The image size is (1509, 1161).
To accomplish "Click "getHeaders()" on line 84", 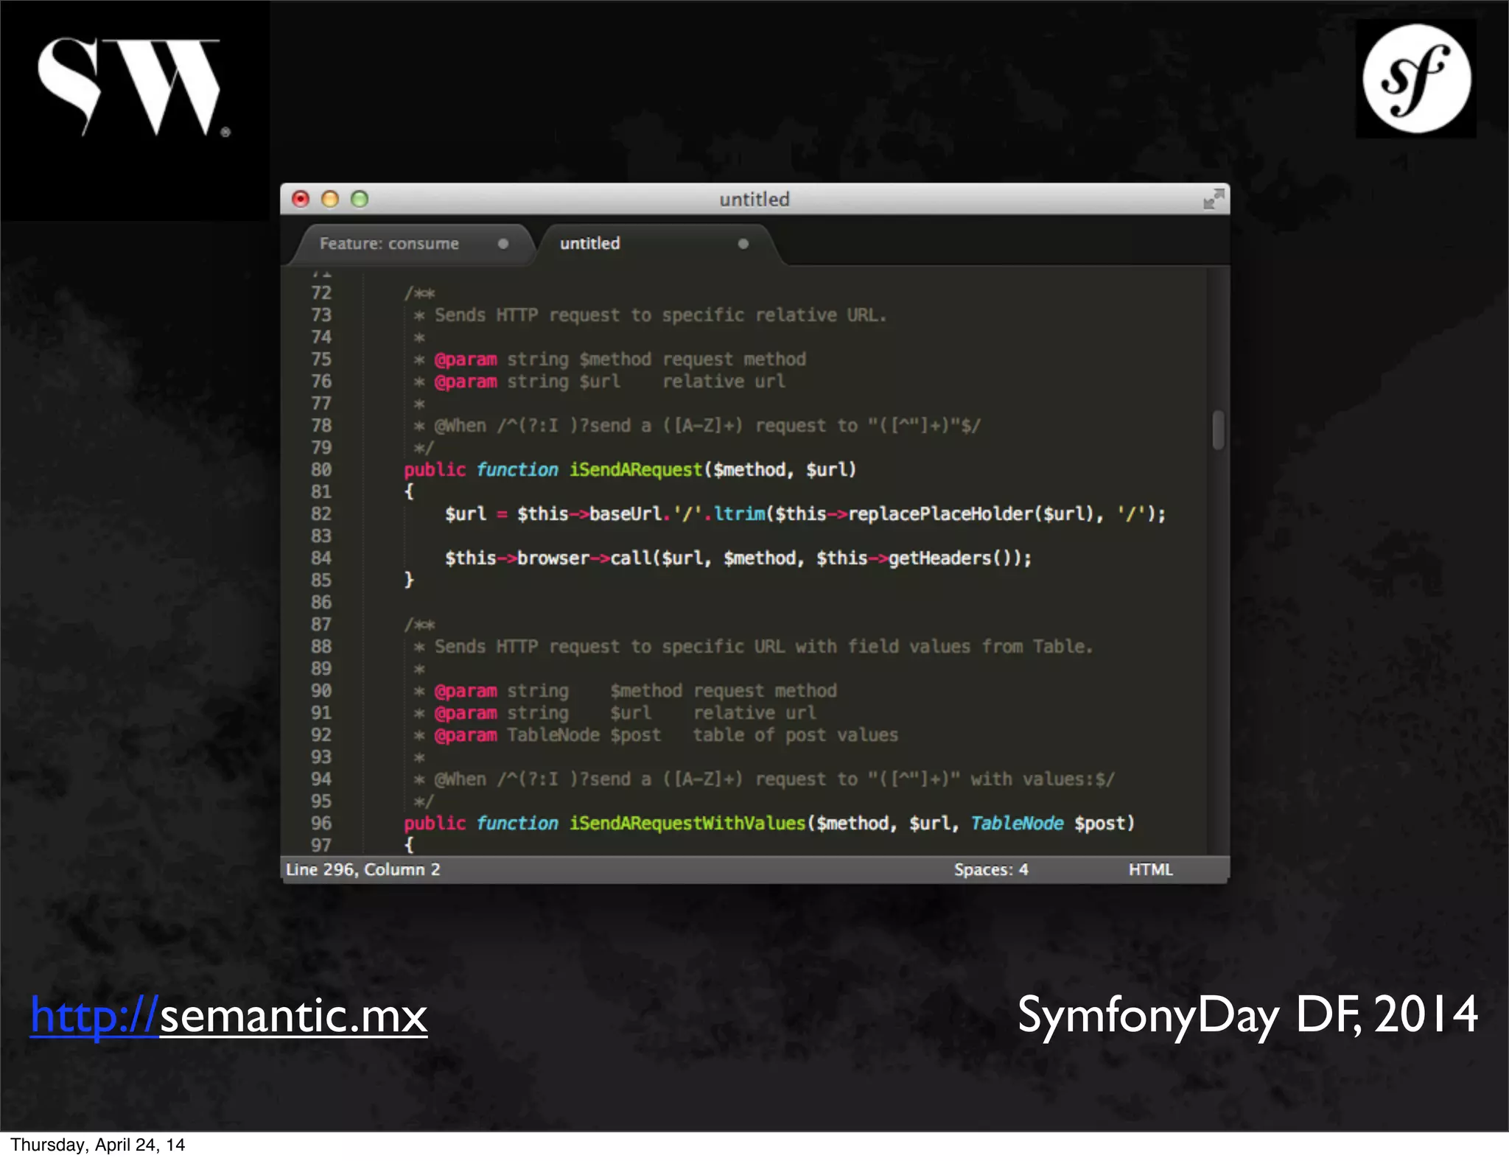I will point(948,558).
